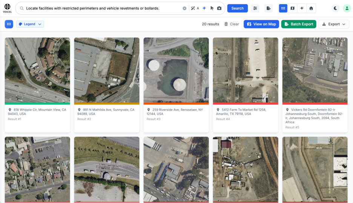The height and width of the screenshot is (203, 353).
Task: Select the 5412 Farm To Market Rd address text
Action: [x=241, y=112]
